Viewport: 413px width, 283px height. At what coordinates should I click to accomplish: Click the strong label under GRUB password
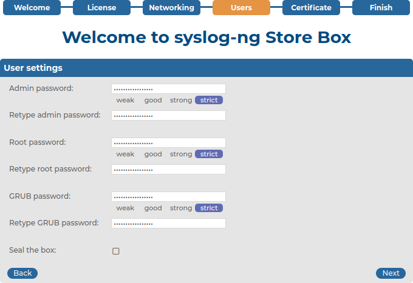(181, 208)
